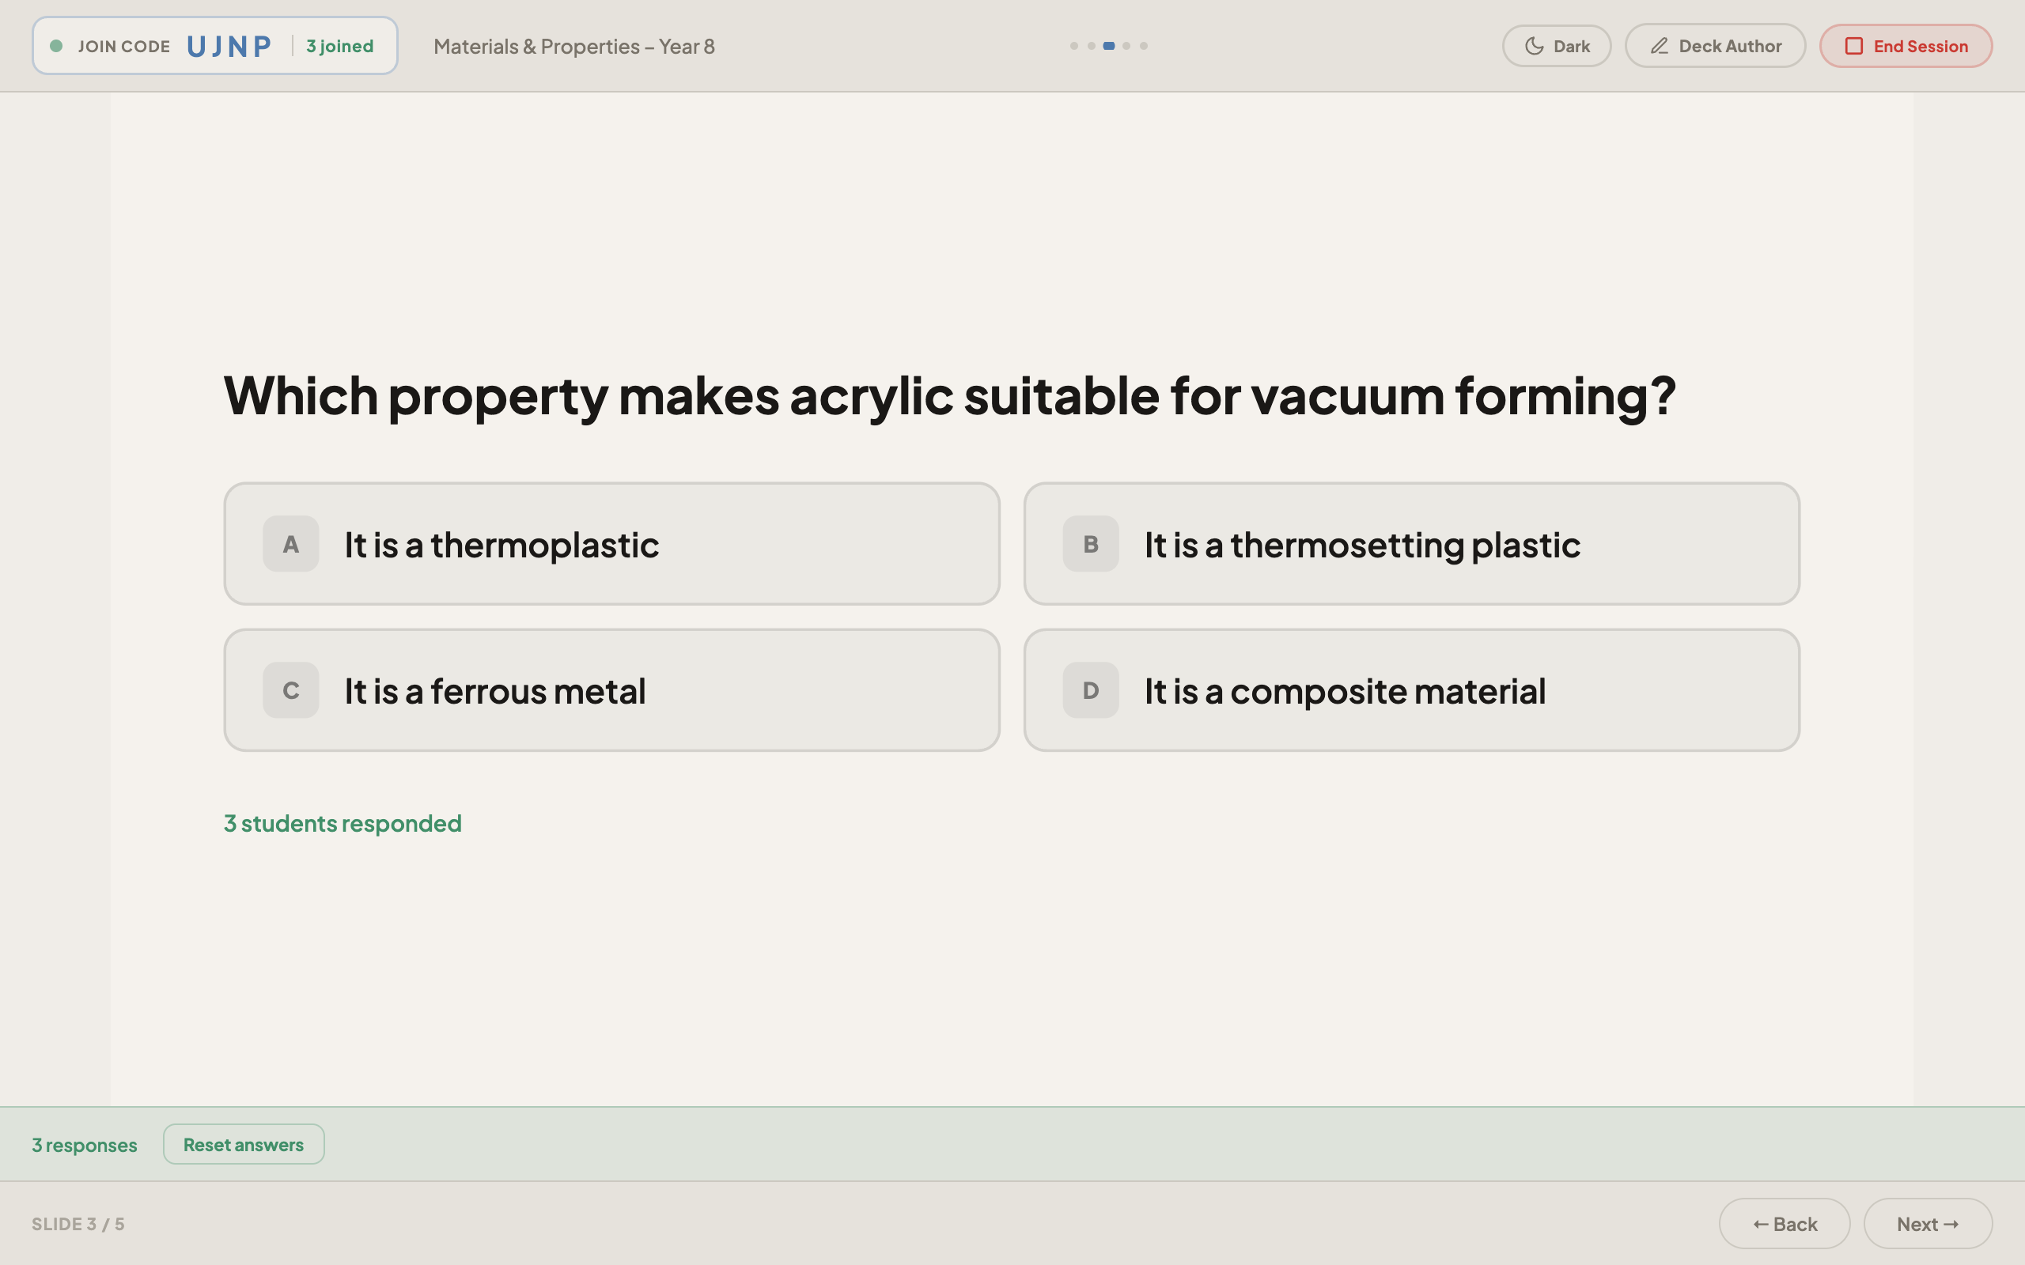Click the D letter badge
This screenshot has height=1265, width=2025.
[x=1090, y=690]
